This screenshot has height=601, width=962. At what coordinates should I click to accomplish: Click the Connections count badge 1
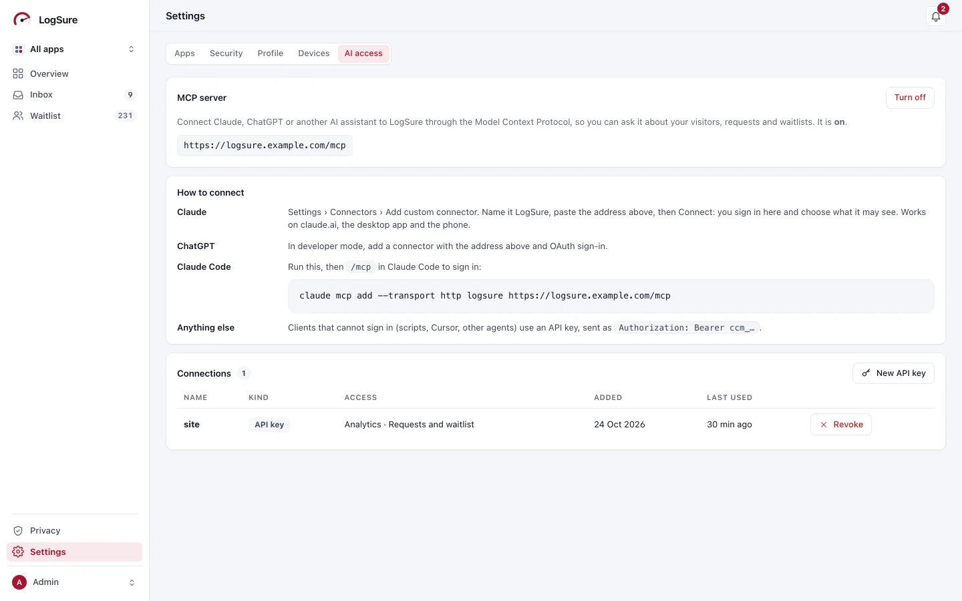[244, 374]
